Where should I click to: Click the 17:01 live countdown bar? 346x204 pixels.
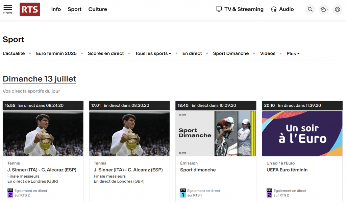(x=129, y=105)
